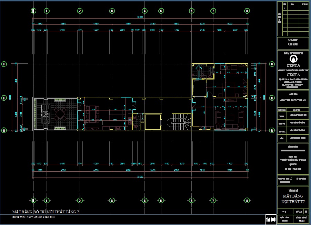Pick the diamond-shaped table on the terrace
Image resolution: width=311 pixels, height=225 pixels.
pos(60,113)
